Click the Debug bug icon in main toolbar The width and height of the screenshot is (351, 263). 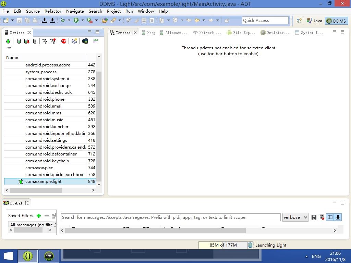point(62,21)
